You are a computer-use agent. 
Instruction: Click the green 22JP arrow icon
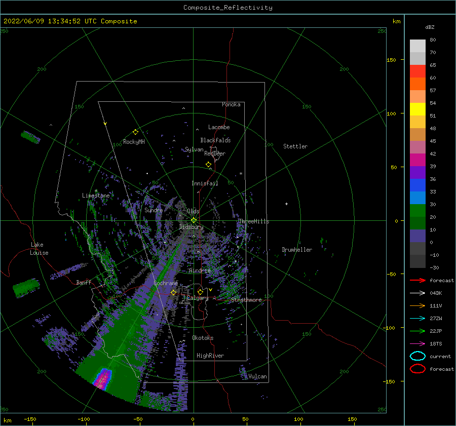[x=417, y=331]
